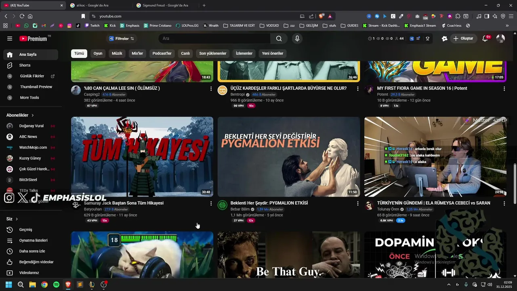Open a new browser tab
Viewport: 517px width, 291px height.
[x=204, y=5]
